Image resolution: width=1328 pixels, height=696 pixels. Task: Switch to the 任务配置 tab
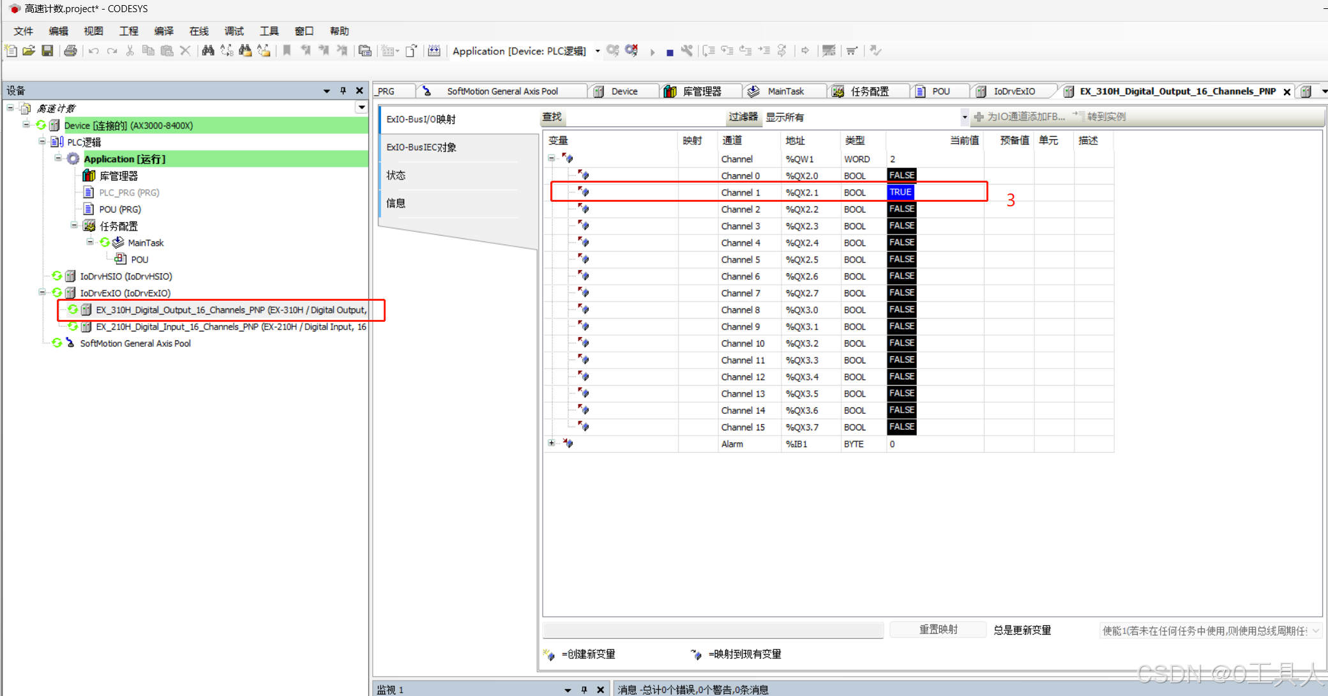[x=869, y=91]
